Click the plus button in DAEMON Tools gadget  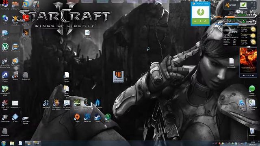(x=195, y=21)
